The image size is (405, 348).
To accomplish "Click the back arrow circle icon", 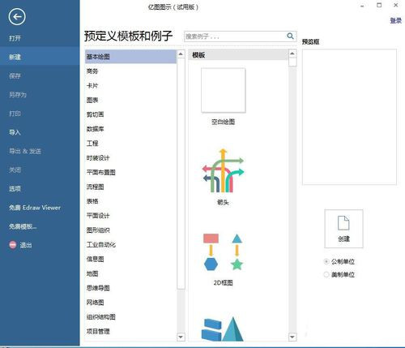I will click(x=17, y=17).
